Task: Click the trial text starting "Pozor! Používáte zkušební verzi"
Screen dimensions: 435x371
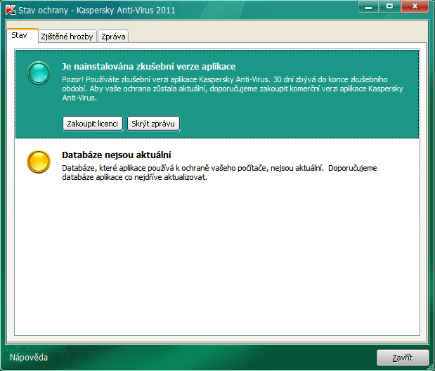Action: pyautogui.click(x=233, y=89)
